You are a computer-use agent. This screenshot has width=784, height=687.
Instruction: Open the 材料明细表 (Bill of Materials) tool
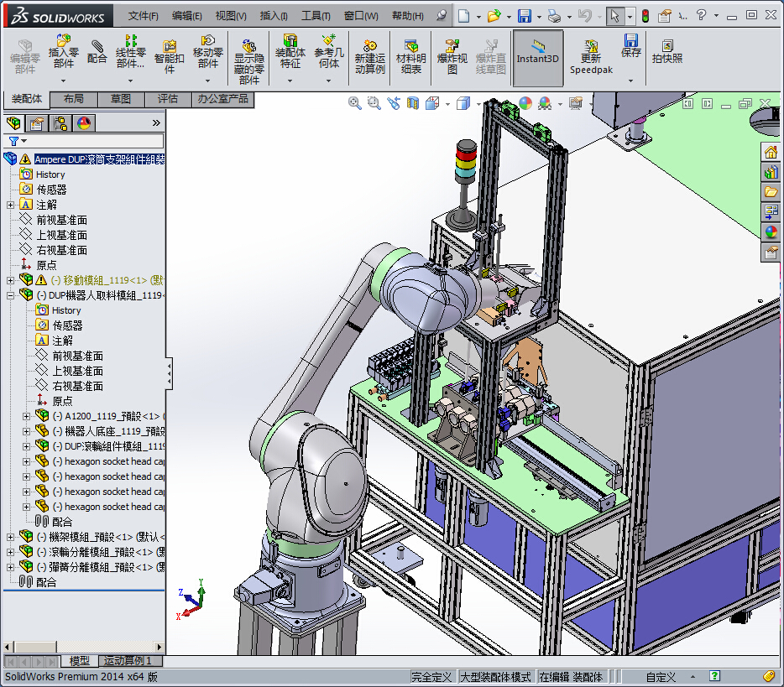point(410,52)
